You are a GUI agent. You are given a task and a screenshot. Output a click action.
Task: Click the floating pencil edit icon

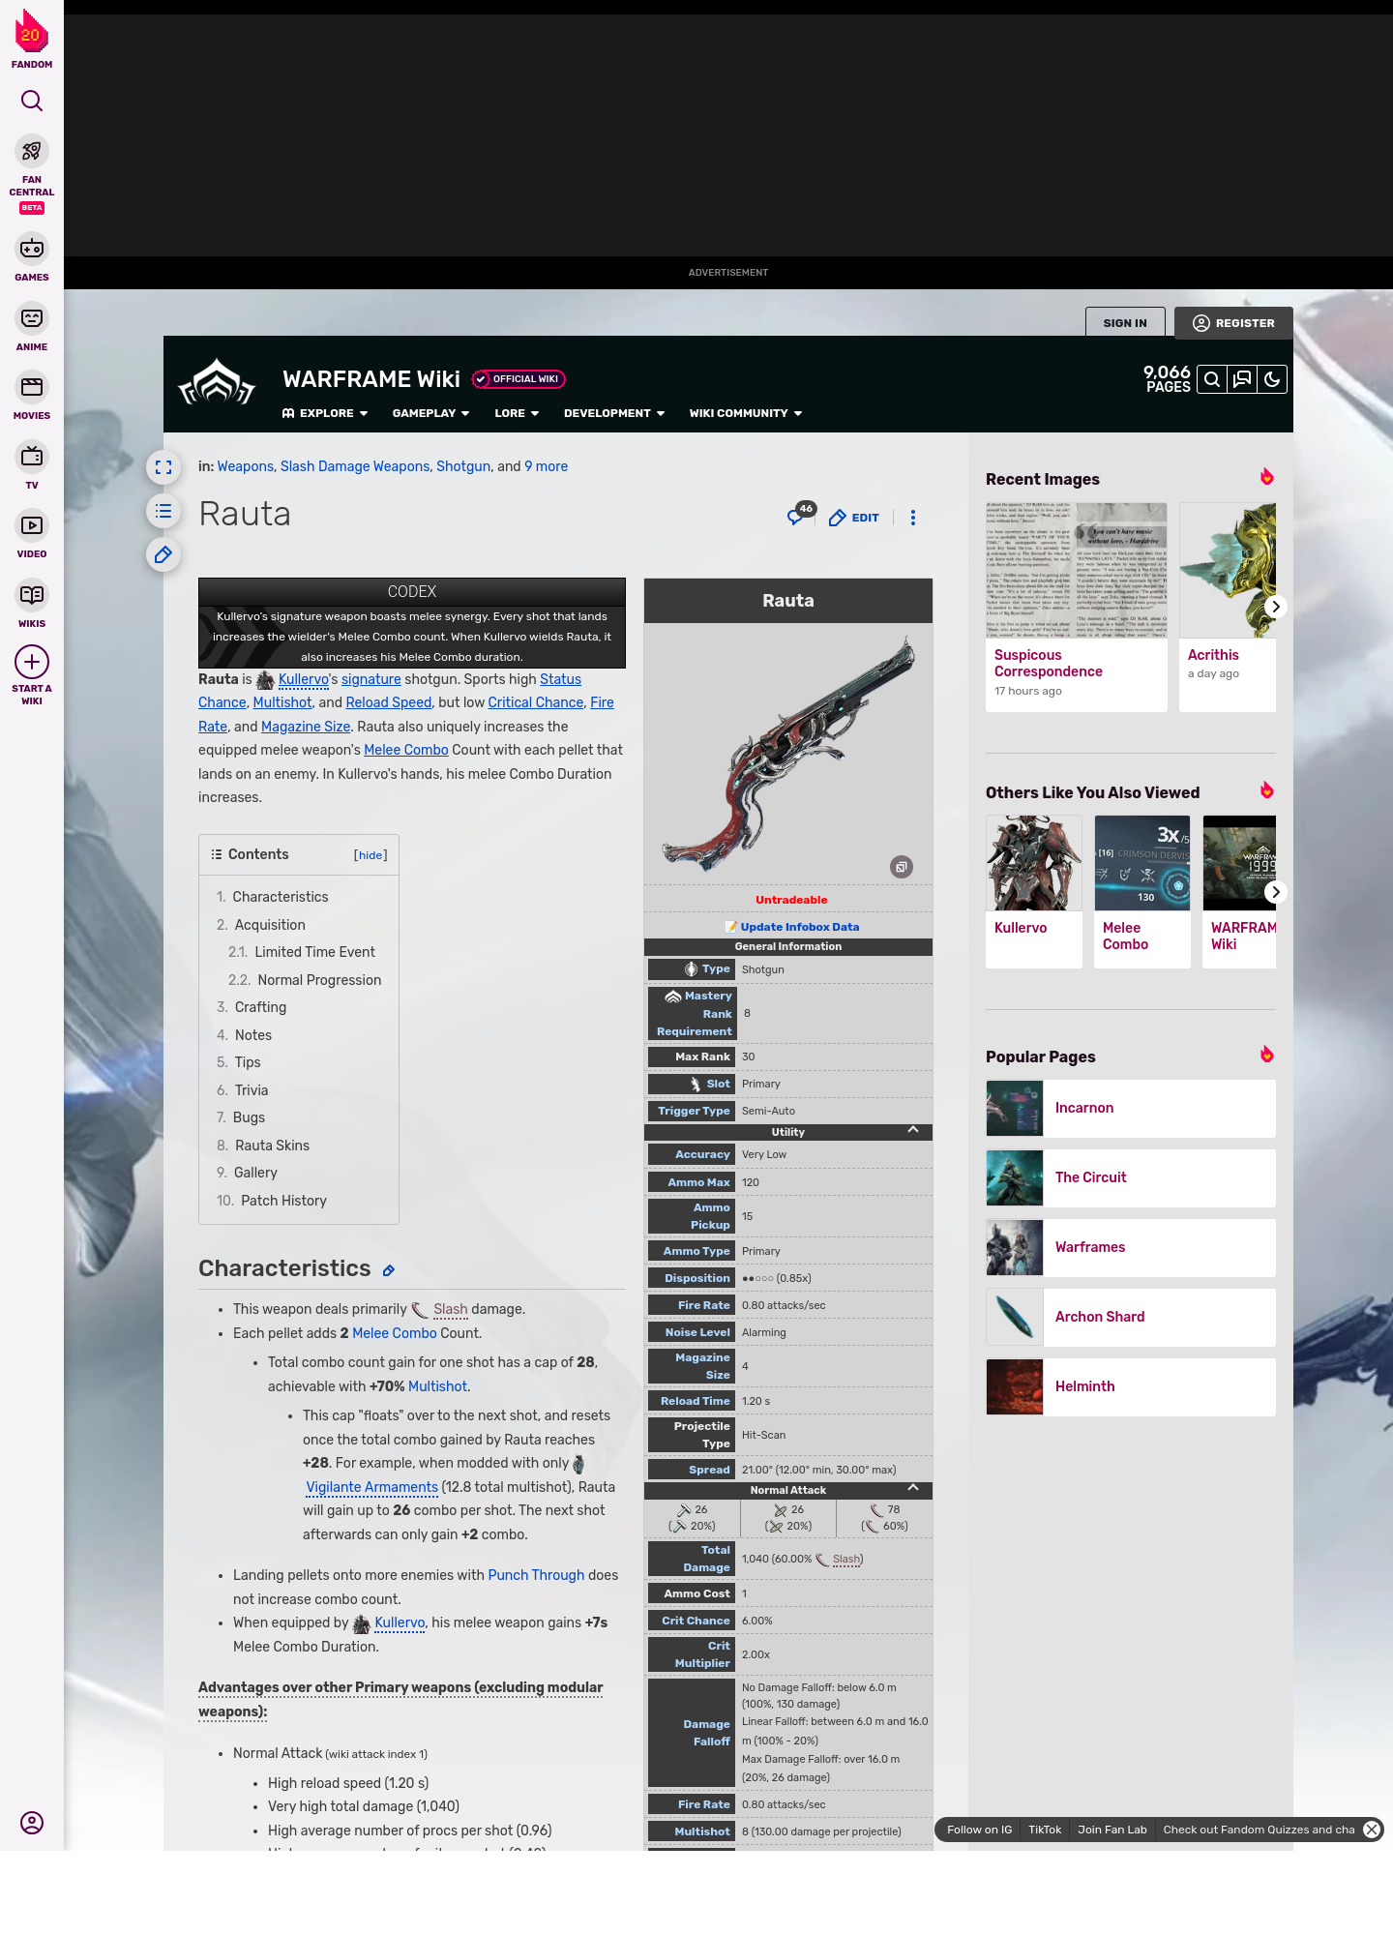pos(163,554)
